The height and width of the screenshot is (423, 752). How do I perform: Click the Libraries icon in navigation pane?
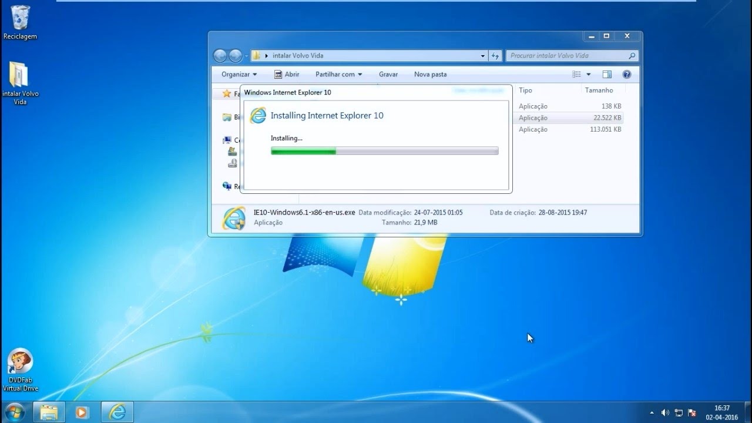227,117
